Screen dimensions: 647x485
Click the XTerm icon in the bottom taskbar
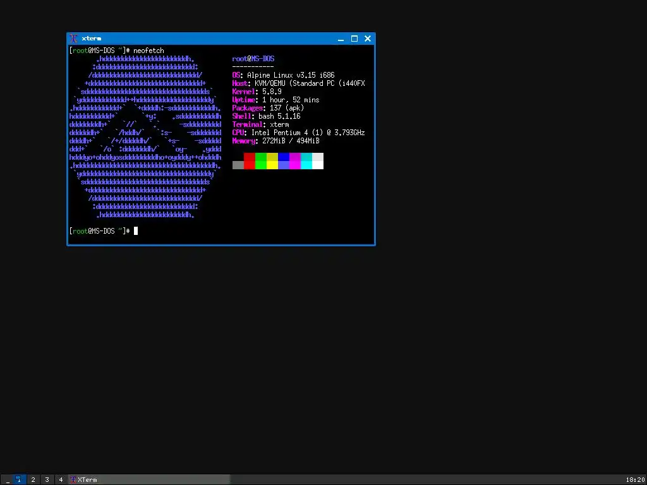[x=73, y=480]
